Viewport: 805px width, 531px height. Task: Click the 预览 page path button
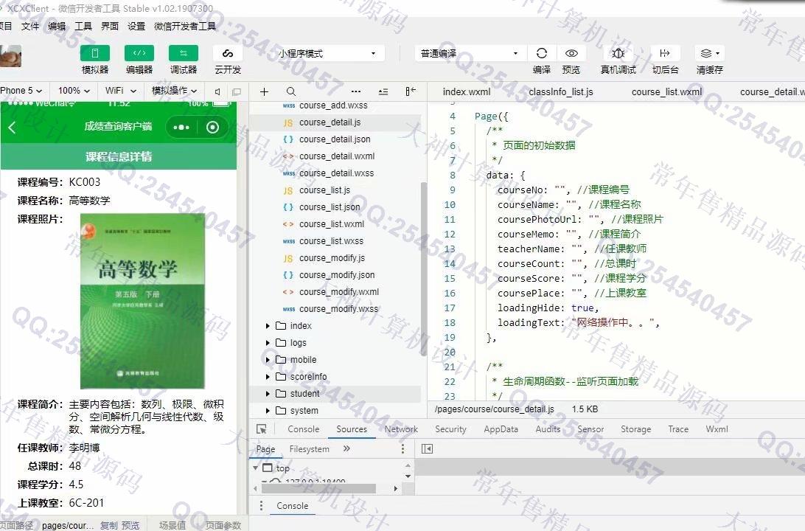[130, 525]
